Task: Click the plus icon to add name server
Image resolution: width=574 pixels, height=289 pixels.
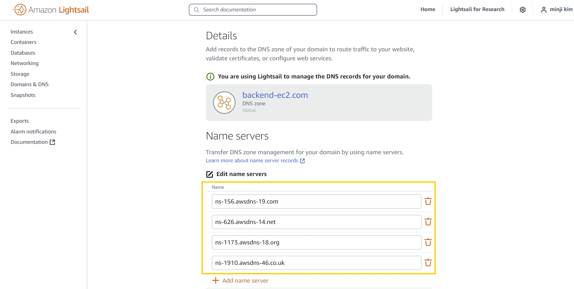Action: 216,281
